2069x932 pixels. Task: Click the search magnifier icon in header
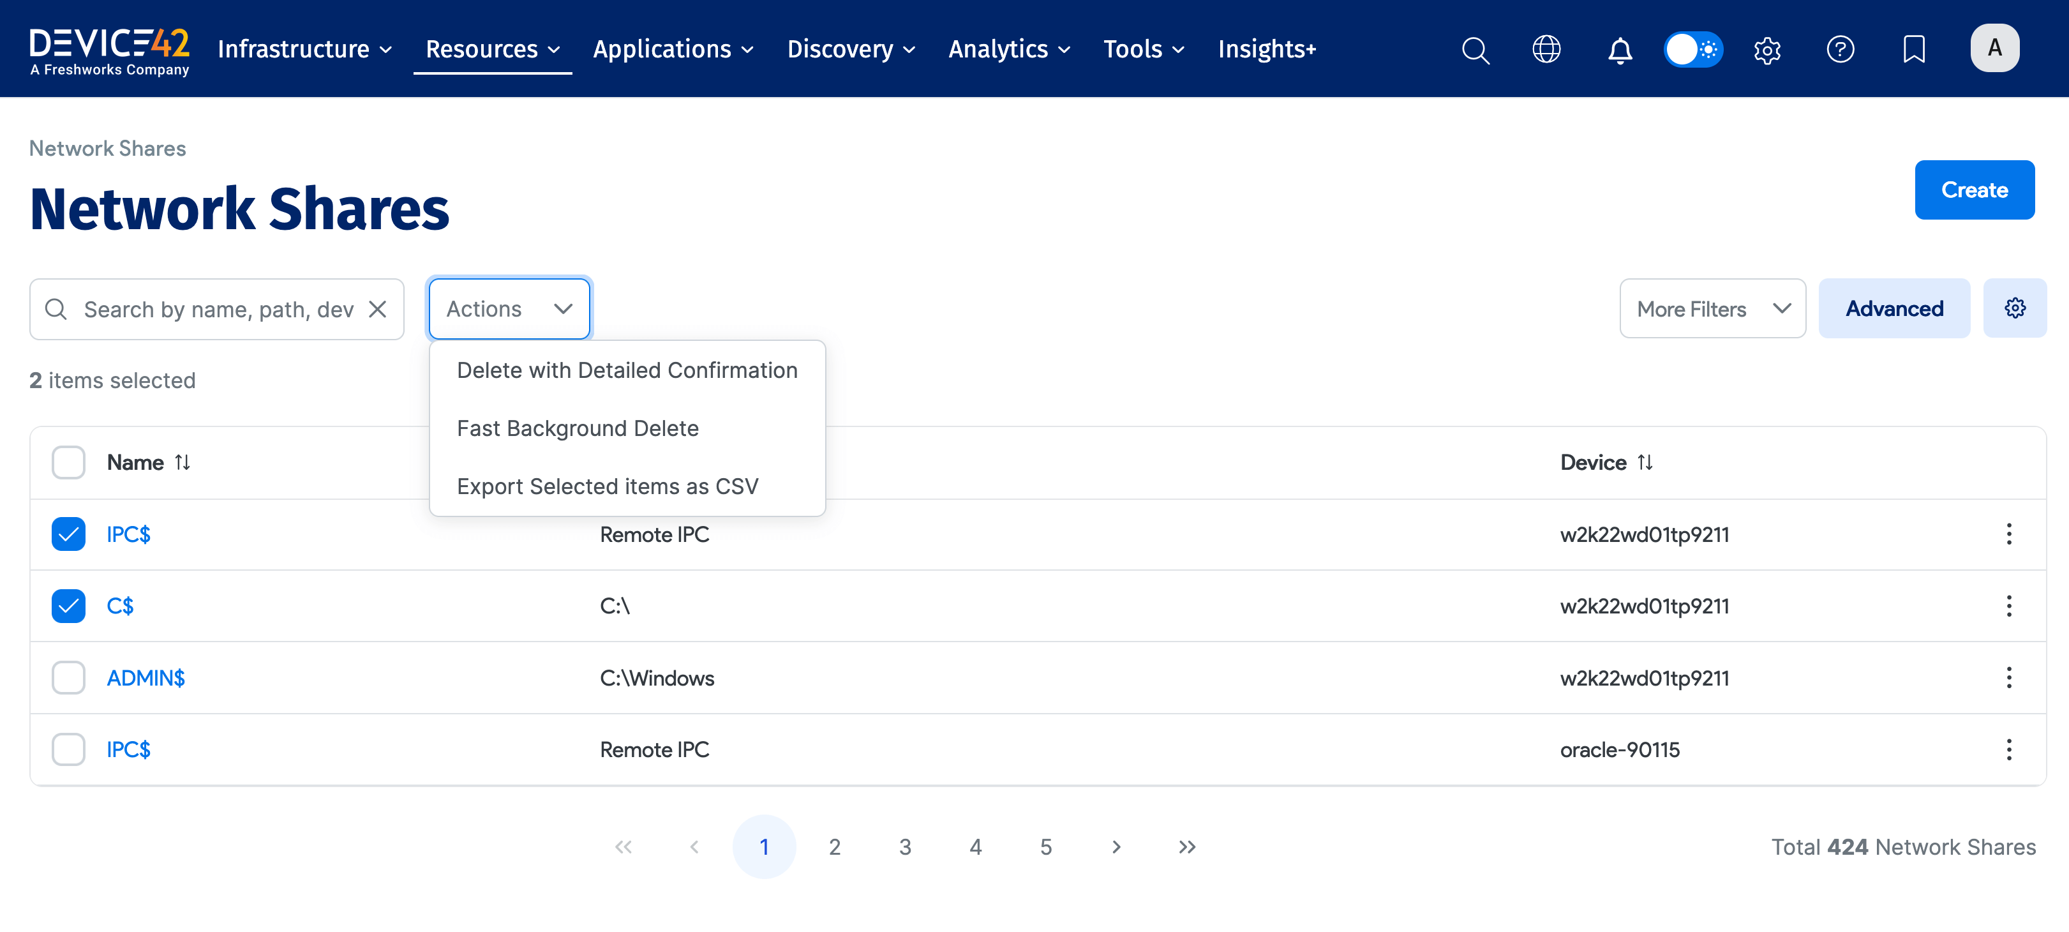click(x=1475, y=50)
